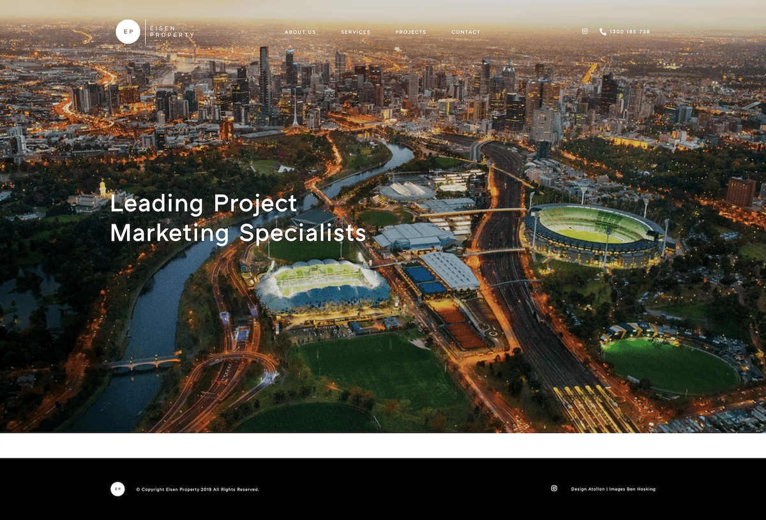Click the phone handset icon
Viewport: 766px width, 520px height.
[x=603, y=32]
